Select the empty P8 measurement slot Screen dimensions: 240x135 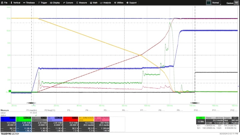tap(162, 110)
